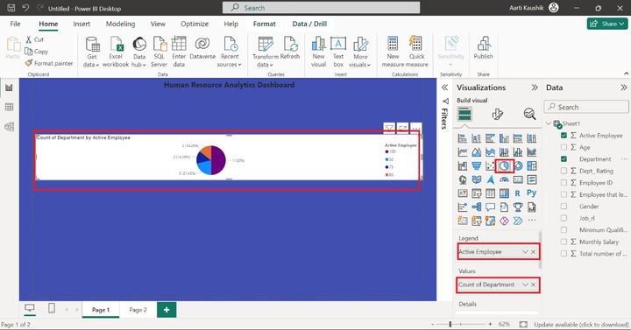Screen dimensions: 631x330
Task: Check the Monthly Salary field
Action: pyautogui.click(x=564, y=242)
